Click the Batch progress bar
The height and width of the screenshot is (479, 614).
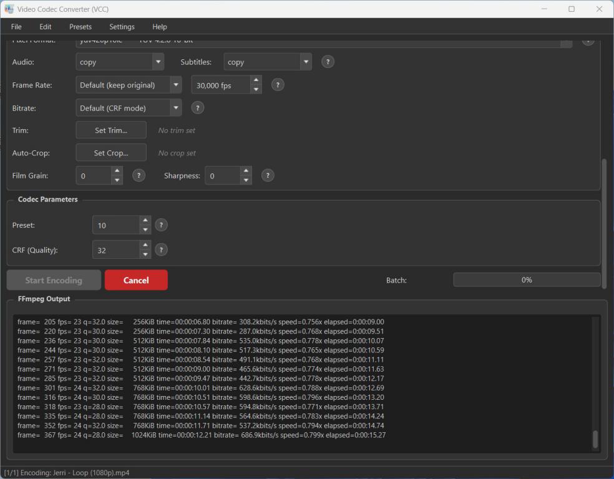pos(527,280)
